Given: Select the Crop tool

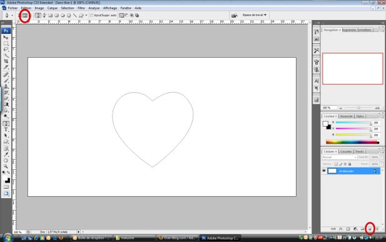Looking at the screenshot, I should (x=6, y=61).
